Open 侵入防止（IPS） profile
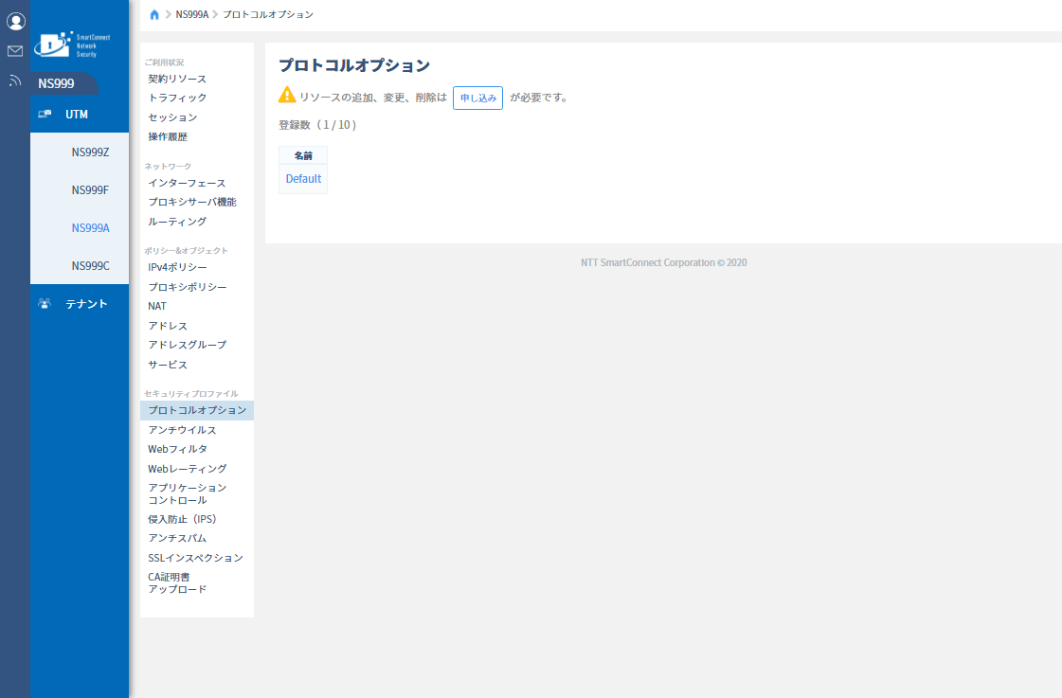1062x698 pixels. [x=182, y=519]
